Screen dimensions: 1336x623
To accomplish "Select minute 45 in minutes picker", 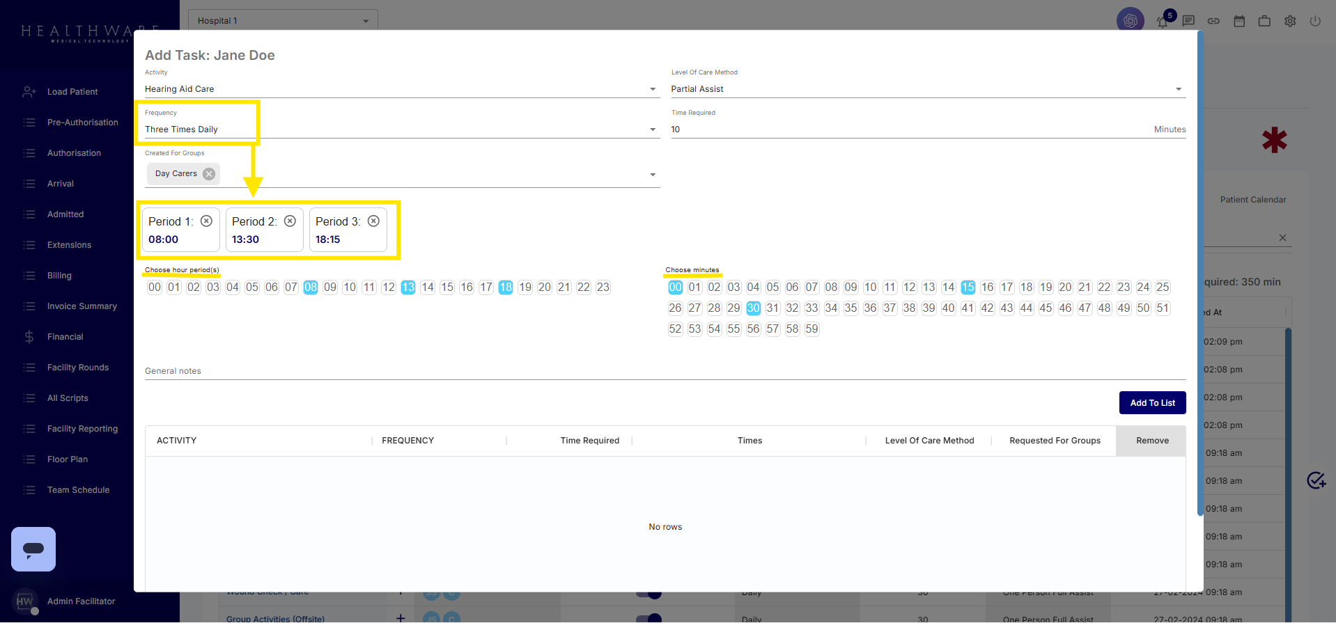I will point(1046,308).
